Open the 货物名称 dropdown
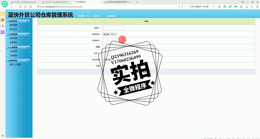260x139 pixels. (110, 34)
